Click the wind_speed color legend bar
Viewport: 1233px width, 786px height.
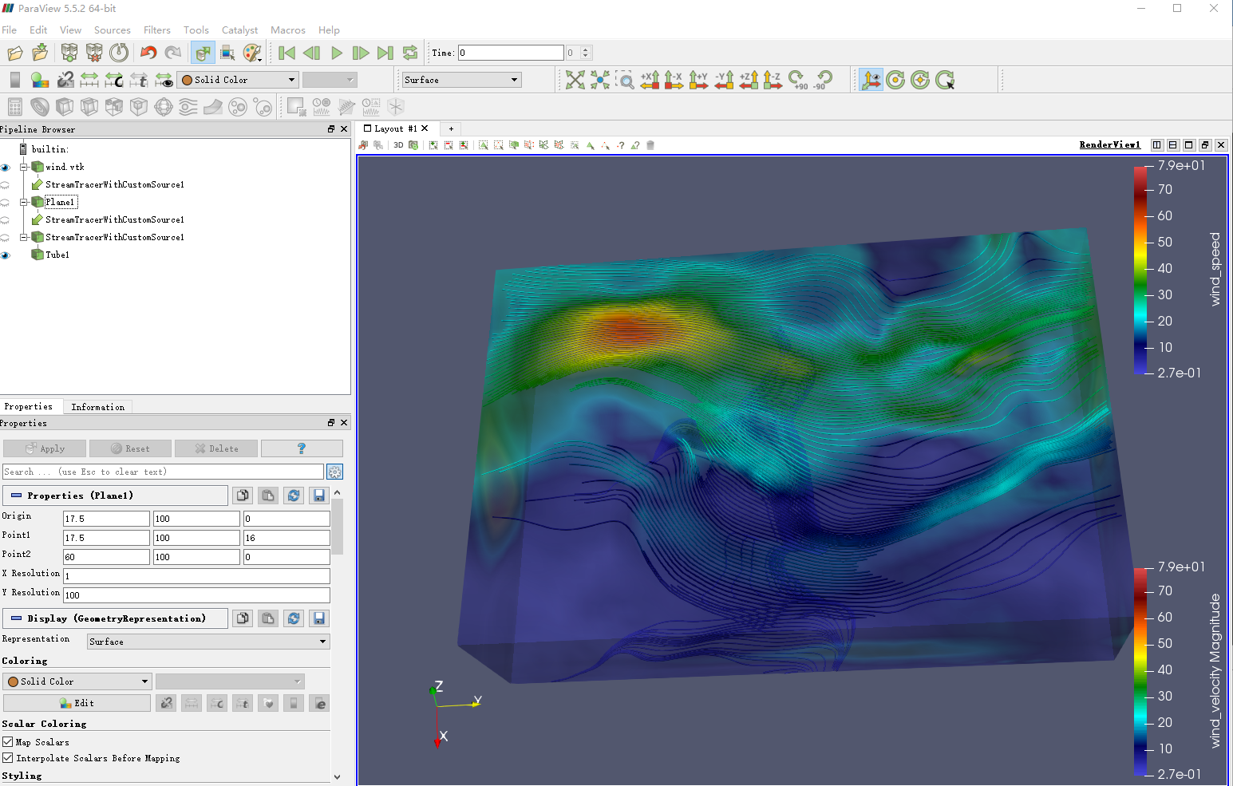point(1140,270)
